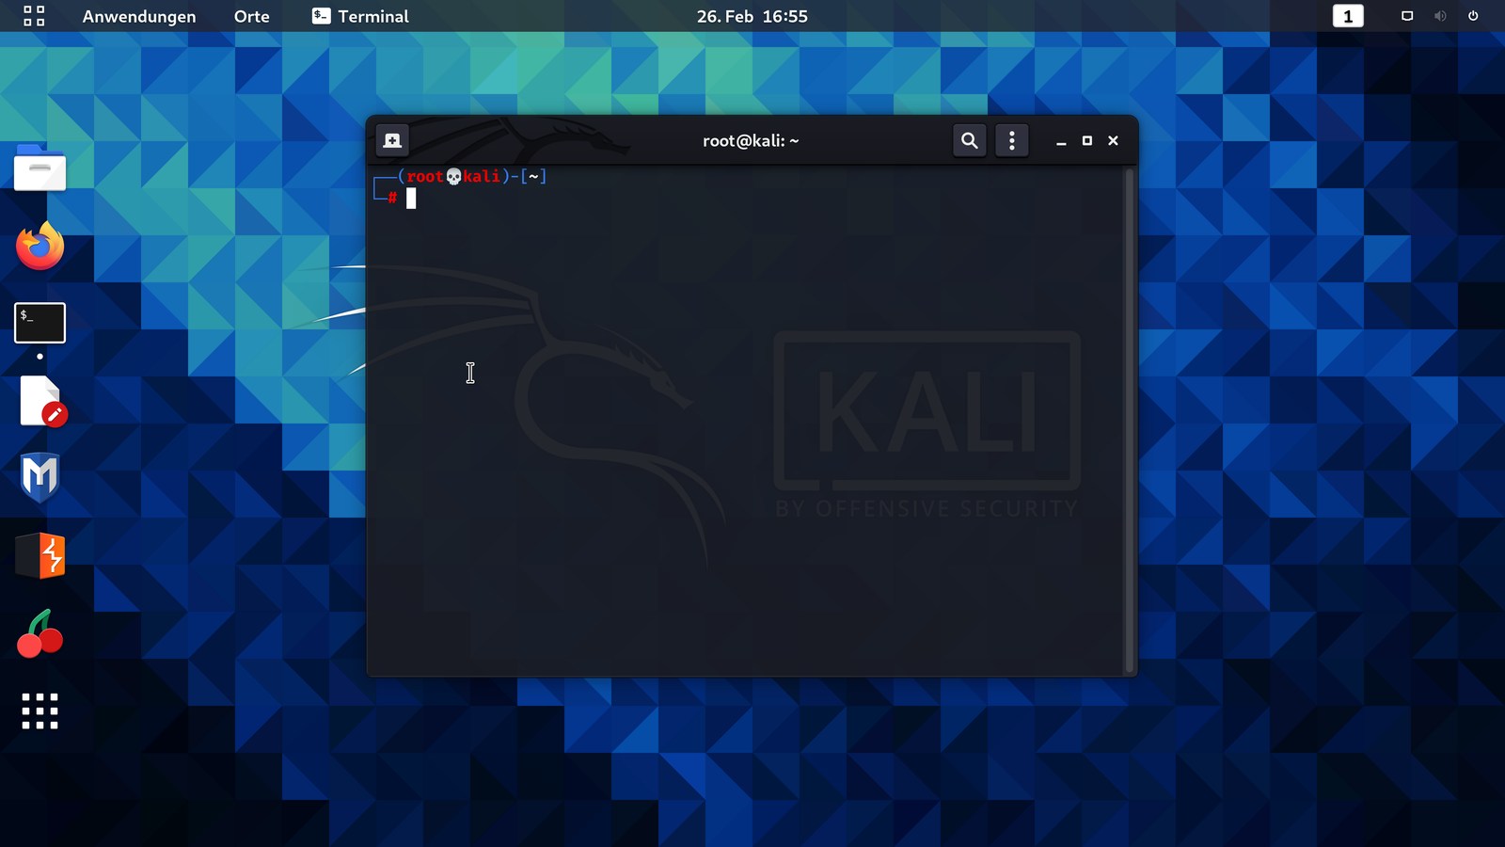This screenshot has width=1505, height=847.
Task: Maximize the root@kali terminal window
Action: coord(1087,140)
